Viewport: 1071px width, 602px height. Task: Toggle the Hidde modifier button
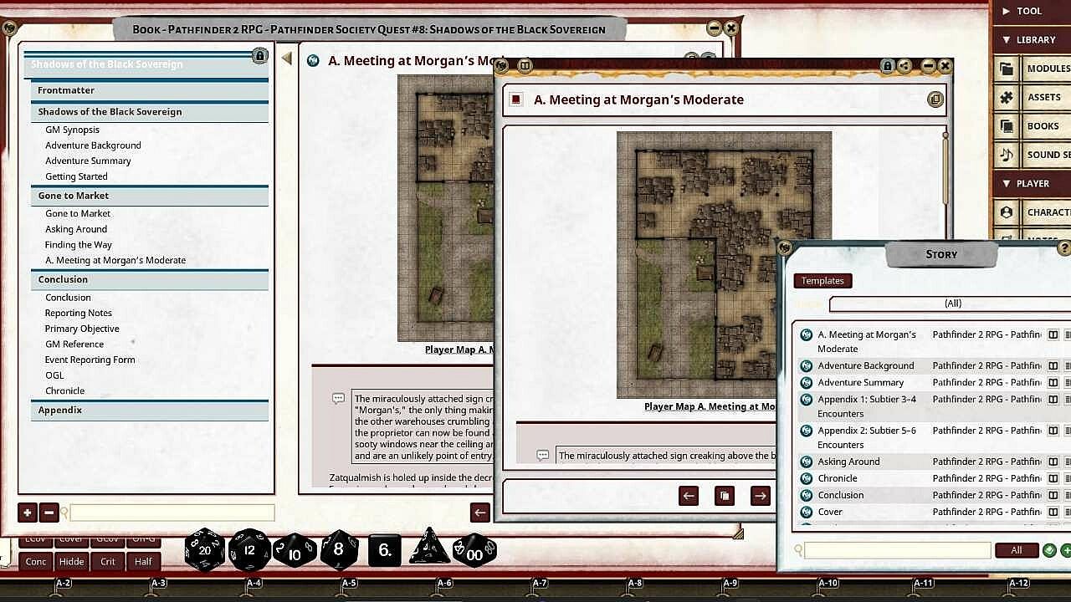[x=71, y=562]
